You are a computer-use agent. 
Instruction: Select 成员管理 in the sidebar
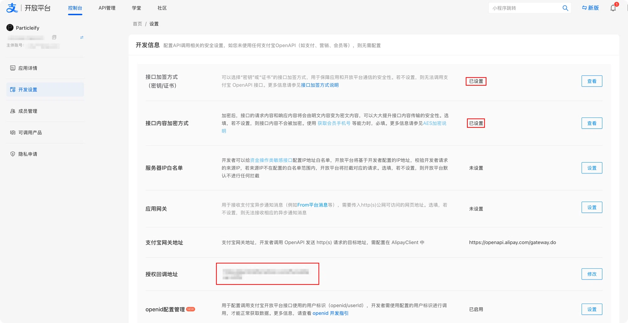coord(45,111)
